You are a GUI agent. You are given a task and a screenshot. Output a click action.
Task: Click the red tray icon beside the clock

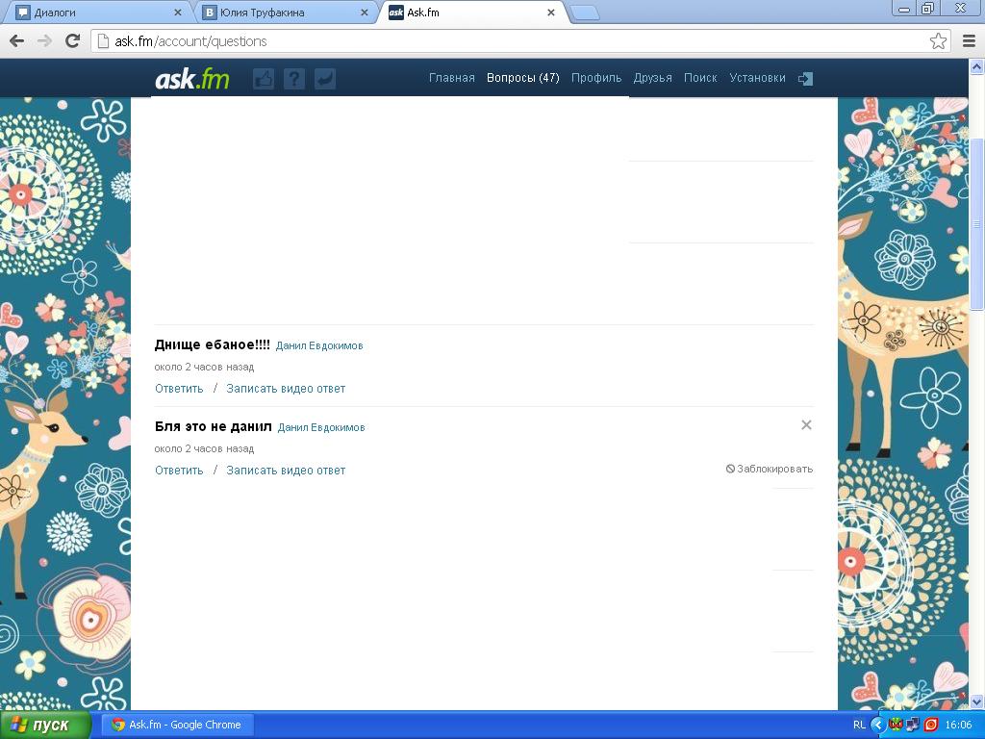click(931, 726)
